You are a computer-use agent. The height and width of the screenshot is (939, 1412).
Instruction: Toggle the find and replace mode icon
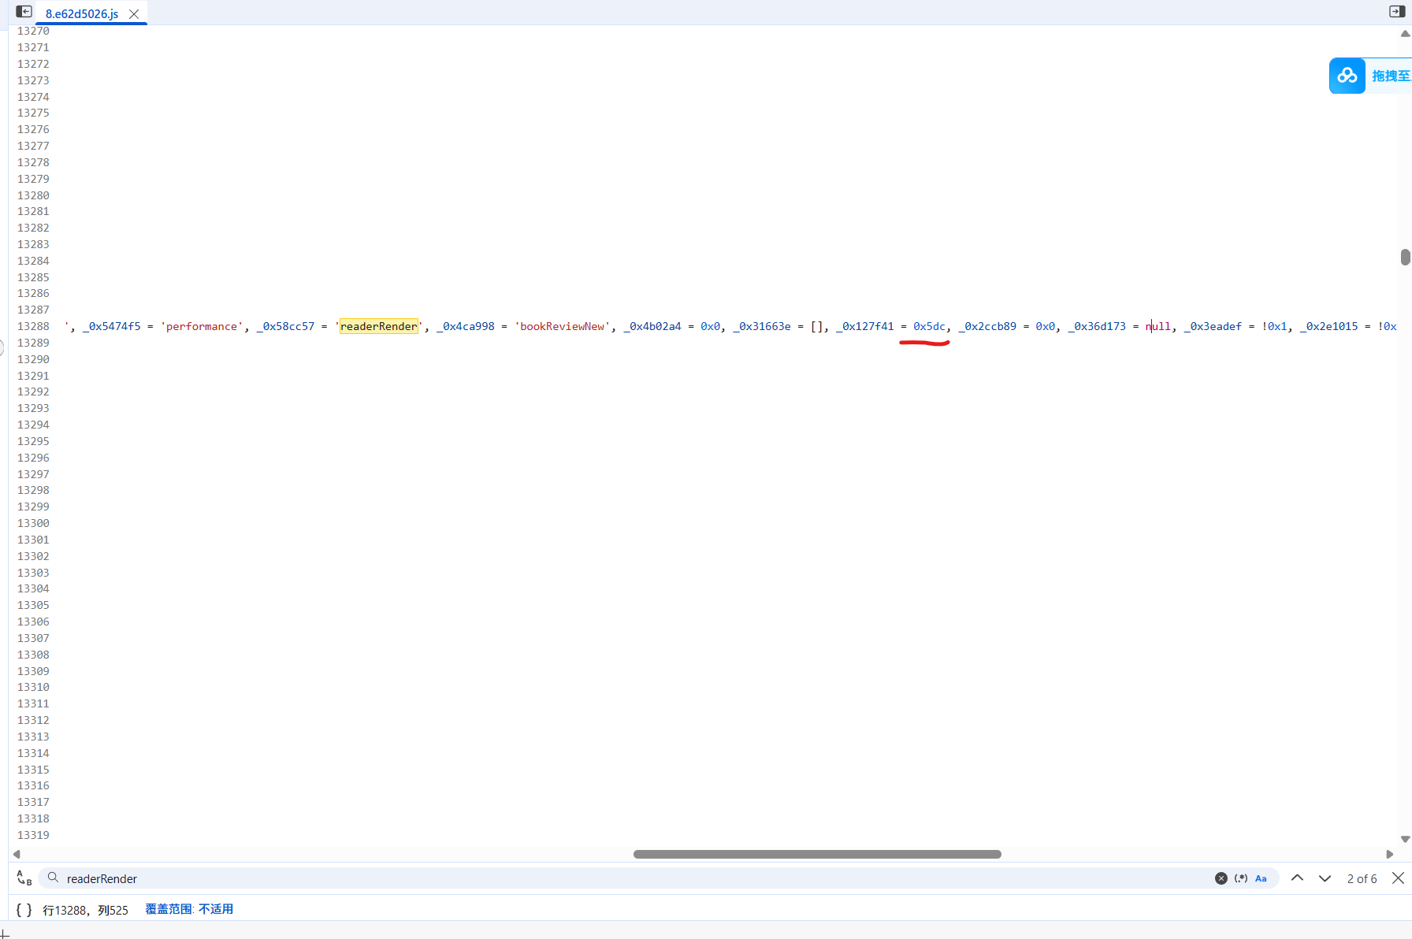tap(24, 878)
